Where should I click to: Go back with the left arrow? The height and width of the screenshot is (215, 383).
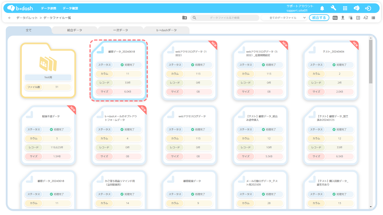pos(10,18)
